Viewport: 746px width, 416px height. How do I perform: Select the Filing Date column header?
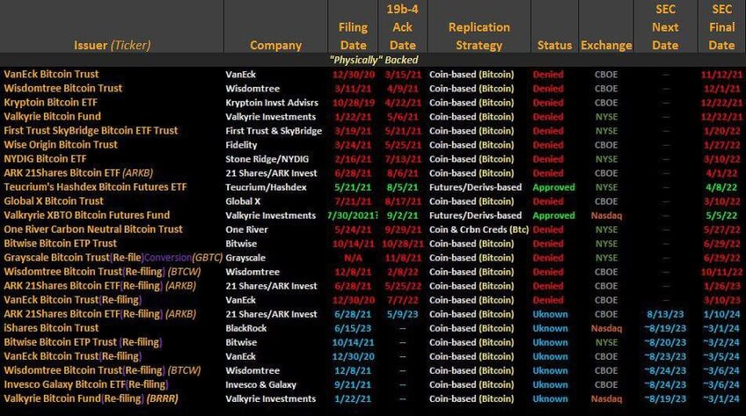coord(353,36)
